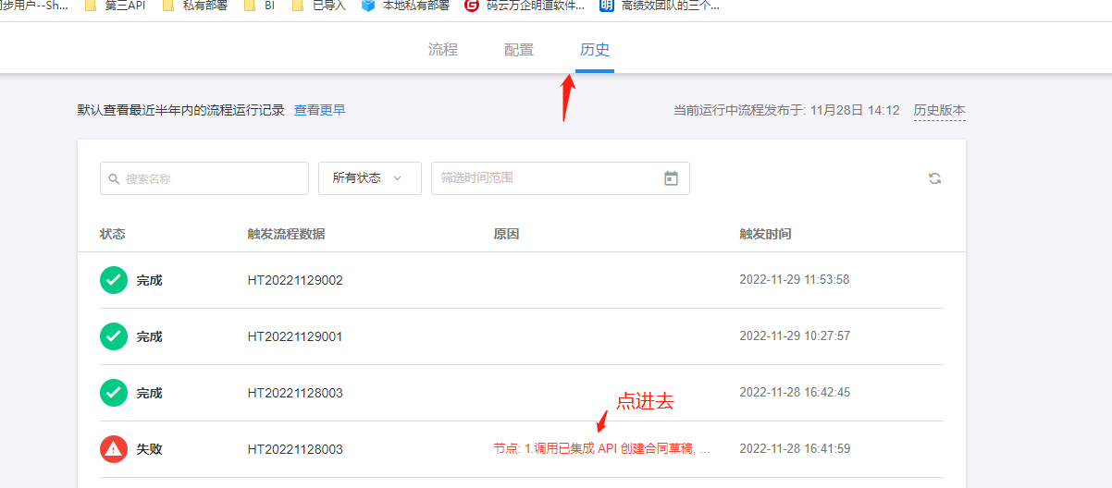Click the 状态 column header
This screenshot has width=1112, height=488.
coord(112,234)
